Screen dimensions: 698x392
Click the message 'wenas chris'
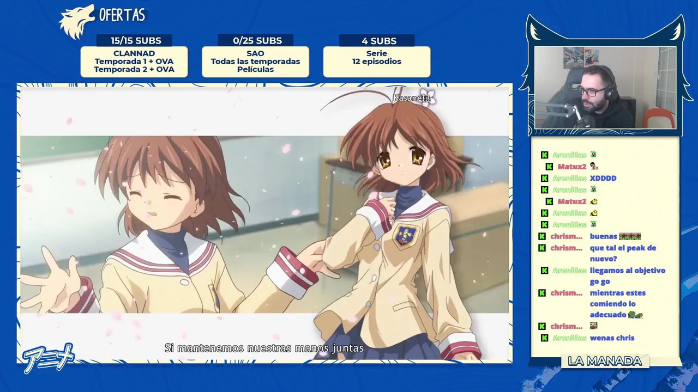[x=612, y=338]
